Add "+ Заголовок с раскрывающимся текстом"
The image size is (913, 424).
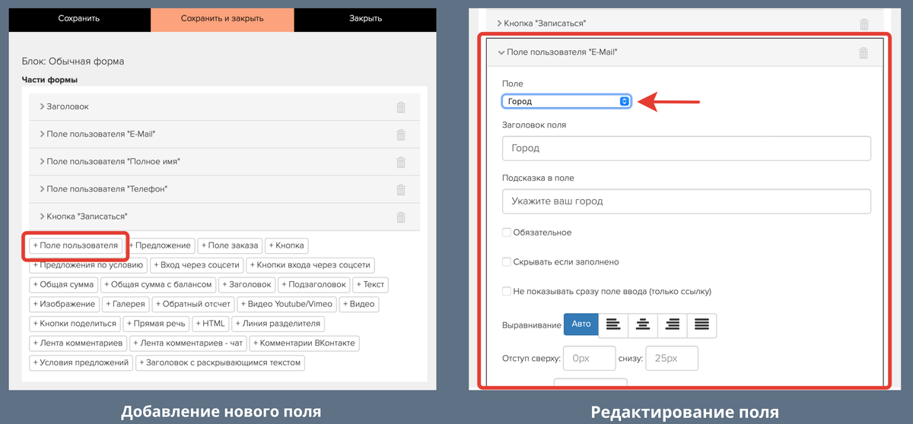(x=221, y=362)
